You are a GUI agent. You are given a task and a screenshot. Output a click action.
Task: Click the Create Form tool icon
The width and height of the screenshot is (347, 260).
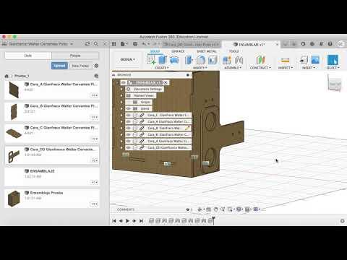pos(174,60)
